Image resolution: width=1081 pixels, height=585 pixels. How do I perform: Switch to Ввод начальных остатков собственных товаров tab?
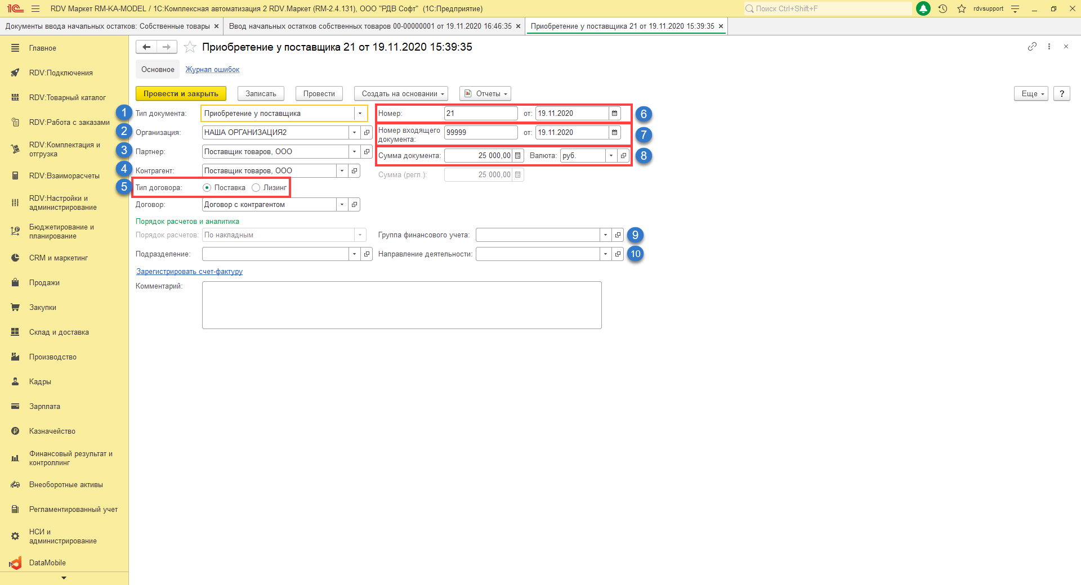[x=374, y=26]
